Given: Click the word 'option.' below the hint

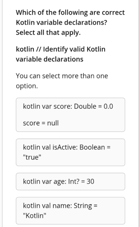Looking at the screenshot, I should click(27, 86).
